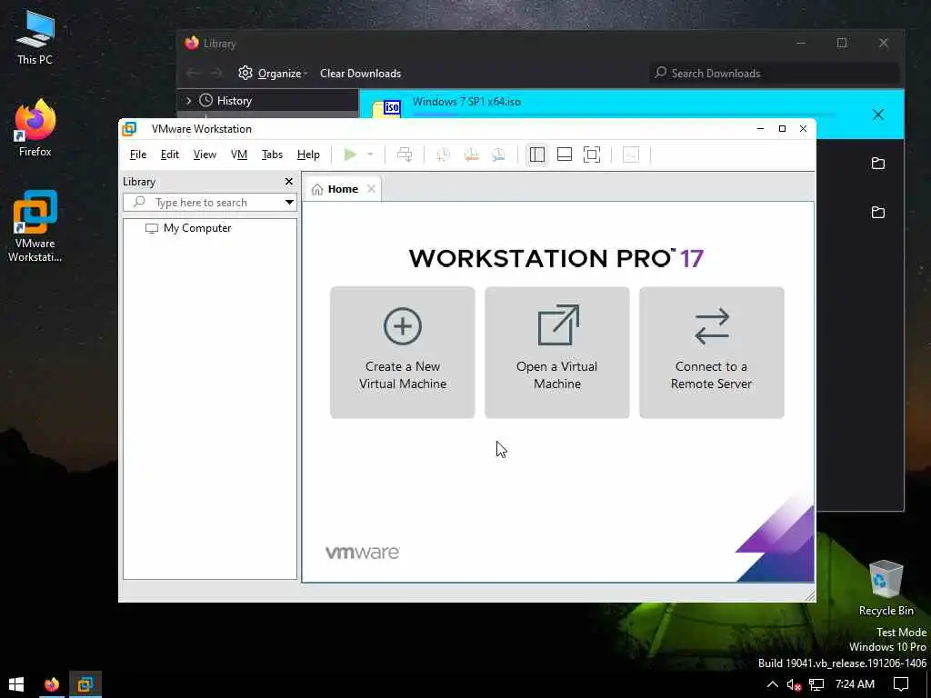The image size is (931, 698).
Task: Click Connect to a Remote Server tile
Action: (711, 353)
